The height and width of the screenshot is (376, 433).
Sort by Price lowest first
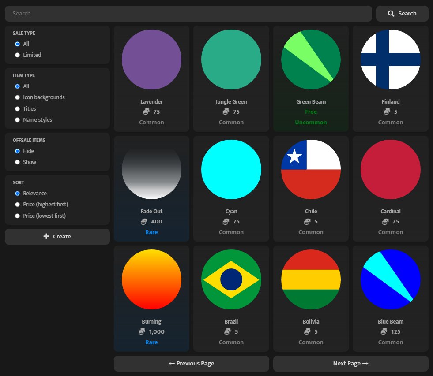pyautogui.click(x=17, y=216)
